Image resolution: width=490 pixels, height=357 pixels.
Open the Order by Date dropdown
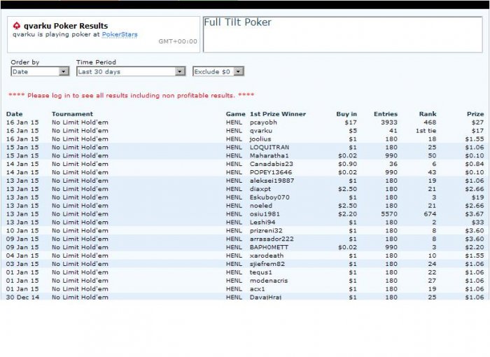click(40, 71)
